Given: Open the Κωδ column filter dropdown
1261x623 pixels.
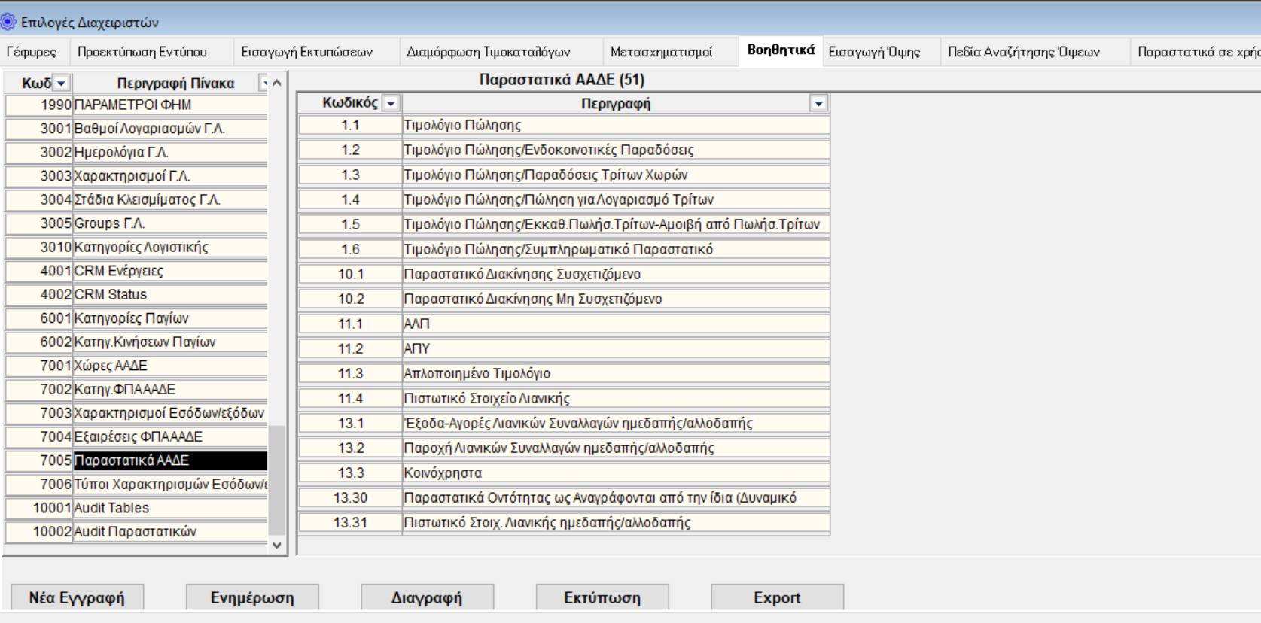Looking at the screenshot, I should point(62,83).
